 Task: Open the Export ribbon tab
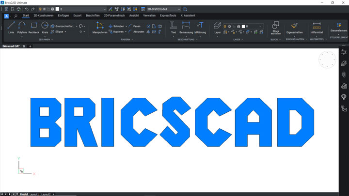[x=78, y=15]
